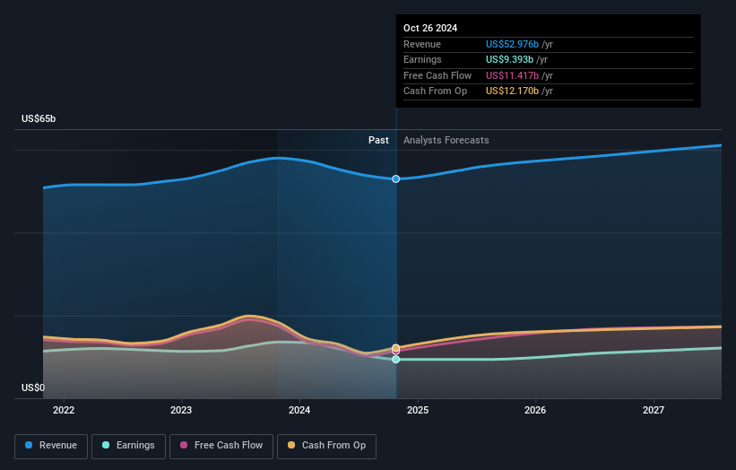Toggle the Revenue legend button

pos(51,446)
